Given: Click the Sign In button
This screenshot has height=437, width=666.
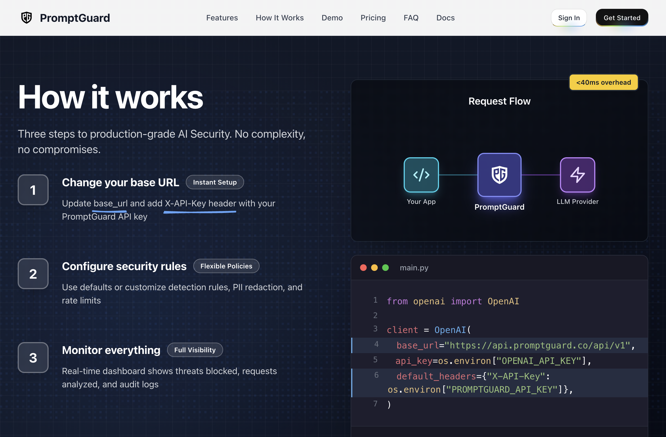Looking at the screenshot, I should point(569,17).
